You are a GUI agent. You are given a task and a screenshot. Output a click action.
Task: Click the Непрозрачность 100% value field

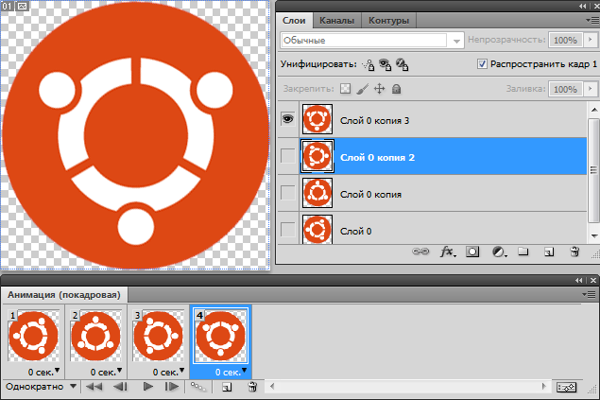pyautogui.click(x=566, y=40)
